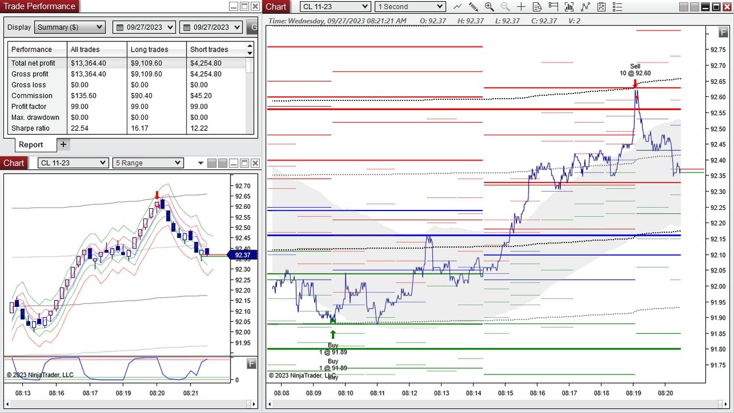
Task: Click the Trade Performance title tab
Action: [40, 6]
